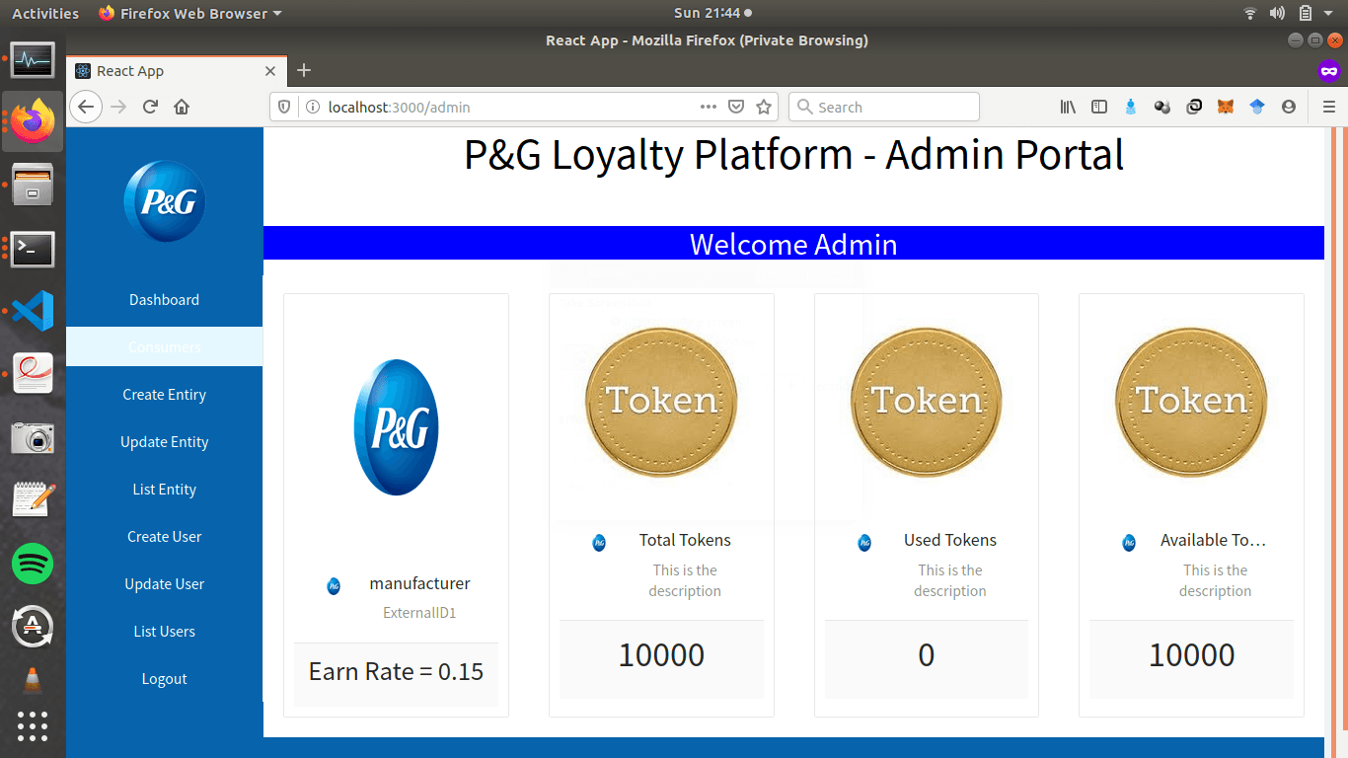Click the Total Tokens coin image
1348x758 pixels.
click(661, 401)
